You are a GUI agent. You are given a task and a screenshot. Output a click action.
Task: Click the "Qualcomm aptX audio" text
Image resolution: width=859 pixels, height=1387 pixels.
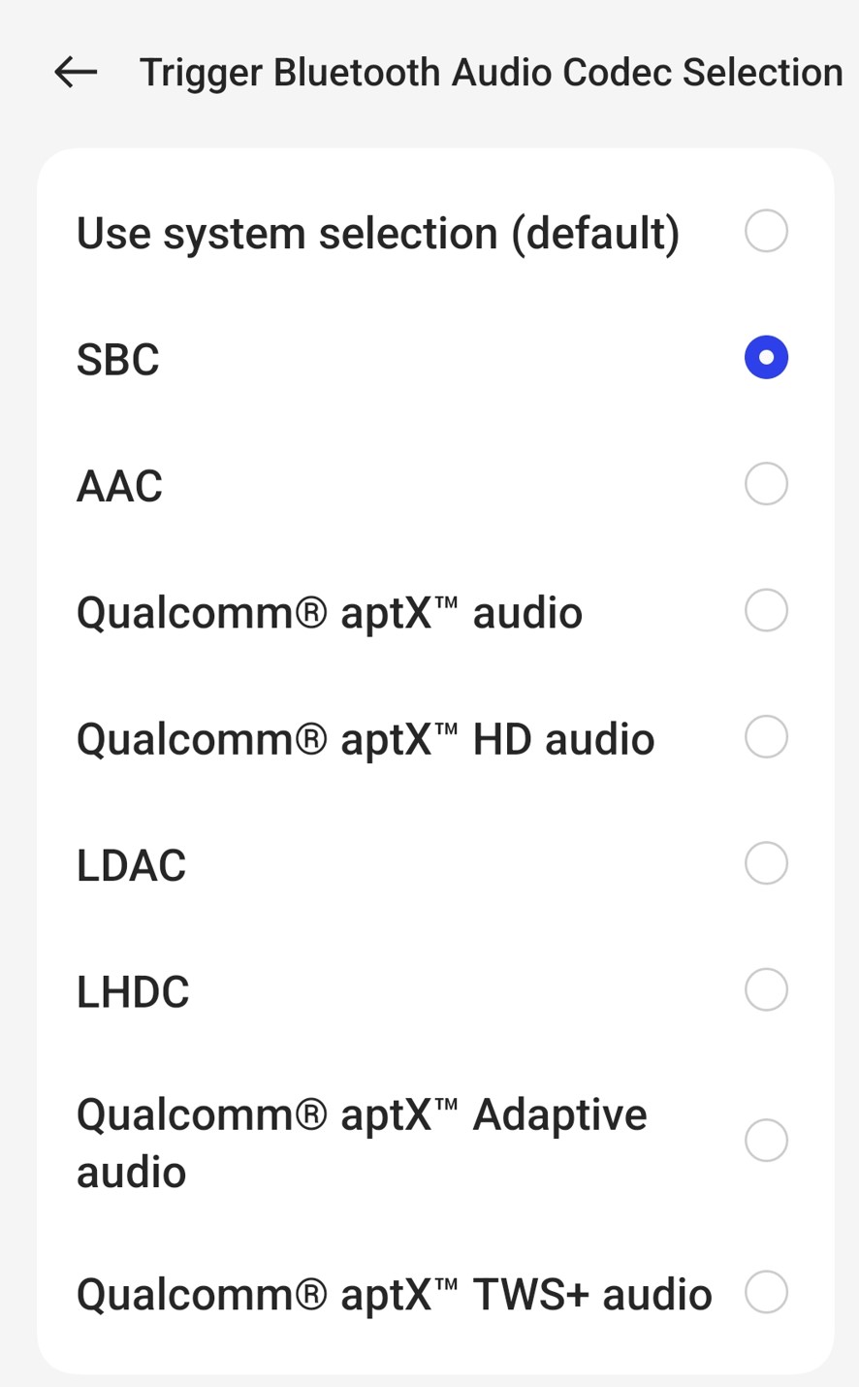[x=330, y=613]
